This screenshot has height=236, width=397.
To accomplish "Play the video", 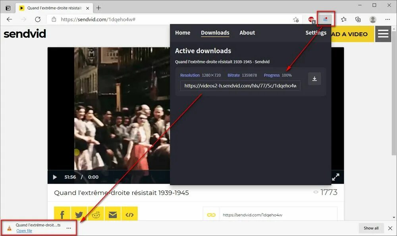I will click(55, 177).
